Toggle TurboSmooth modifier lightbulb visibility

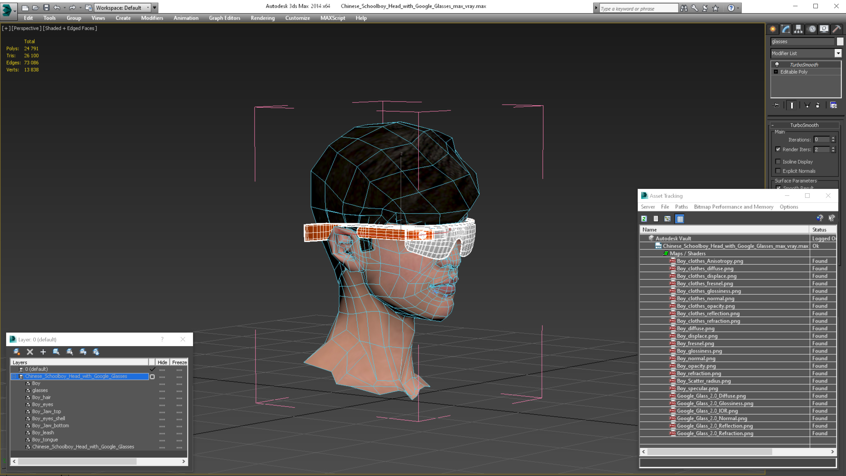[x=777, y=64]
